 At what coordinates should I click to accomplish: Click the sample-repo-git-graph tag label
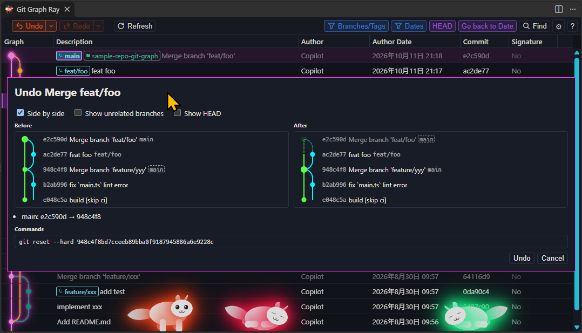122,56
